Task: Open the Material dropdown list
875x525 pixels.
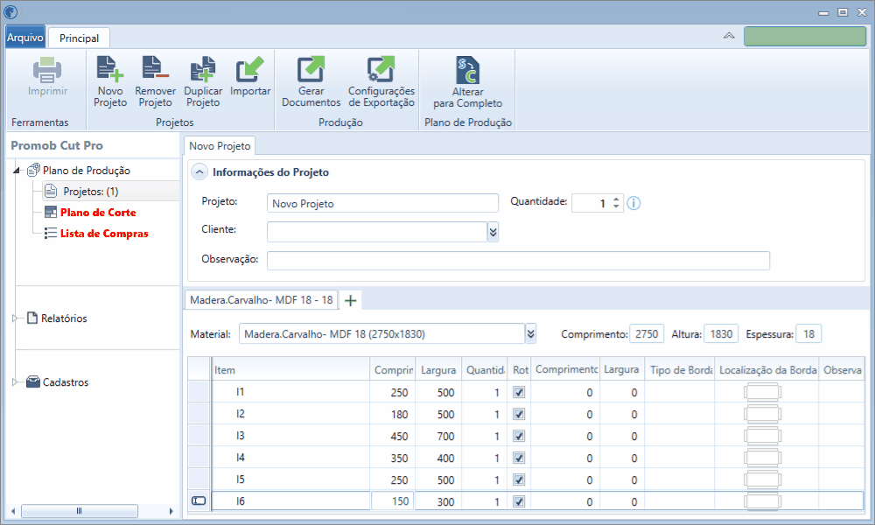Action: click(x=531, y=333)
